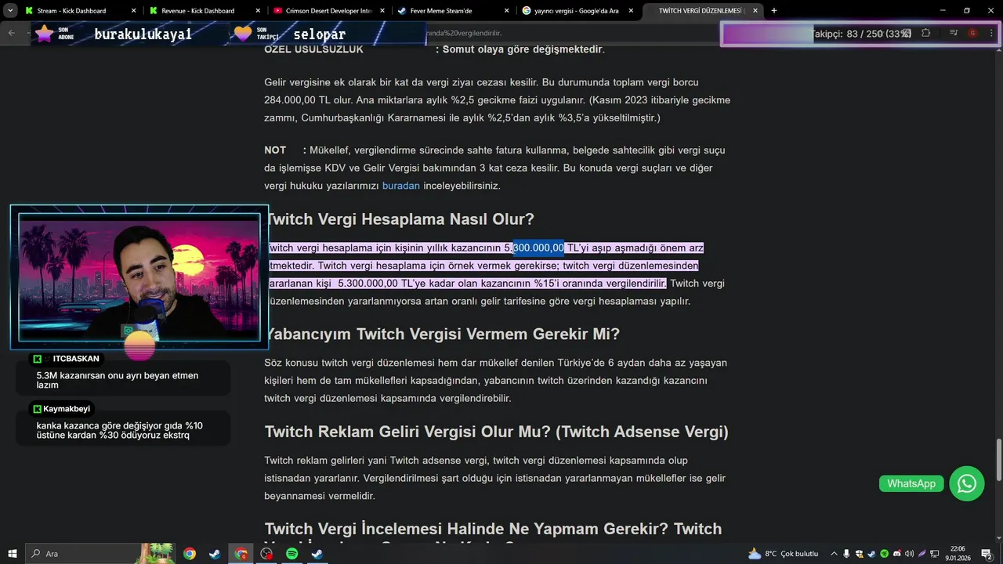Click the heart SON TAKİPÇİ icon
This screenshot has width=1003, height=564.
click(243, 33)
